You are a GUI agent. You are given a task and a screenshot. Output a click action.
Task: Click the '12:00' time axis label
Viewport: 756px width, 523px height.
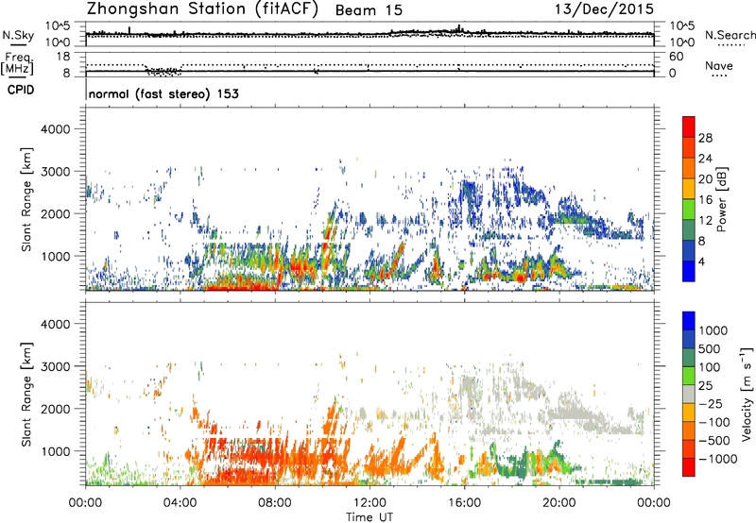pyautogui.click(x=369, y=503)
